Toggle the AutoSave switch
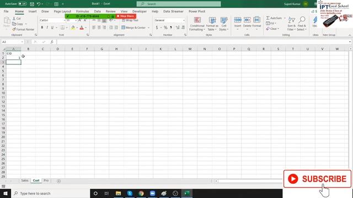Screen dimensions: 353x198 tap(22, 4)
